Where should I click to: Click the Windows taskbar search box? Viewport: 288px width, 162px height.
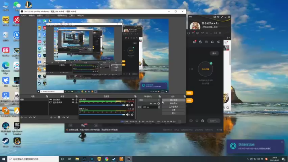[33, 159]
